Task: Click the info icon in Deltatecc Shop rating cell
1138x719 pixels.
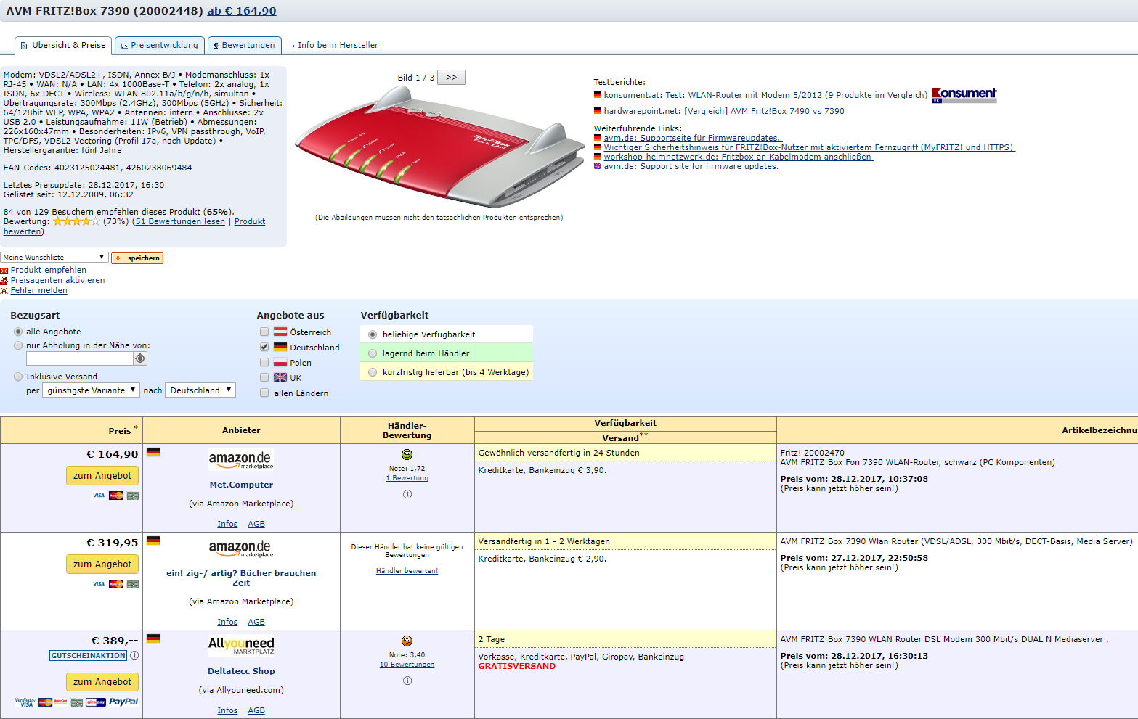Action: [407, 681]
